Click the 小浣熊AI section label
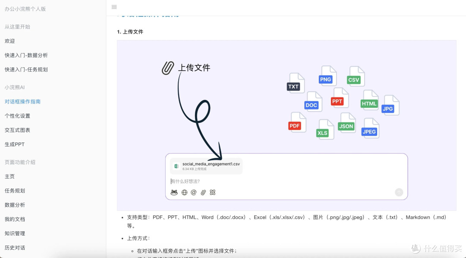This screenshot has height=258, width=466. coord(15,87)
